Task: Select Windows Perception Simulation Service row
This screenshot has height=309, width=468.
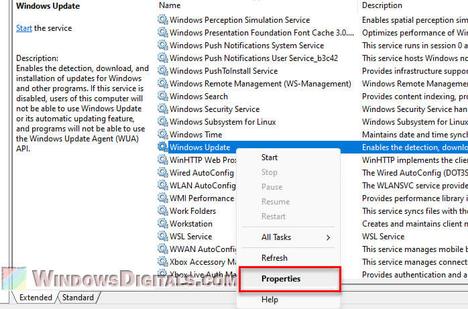Action: pyautogui.click(x=239, y=19)
